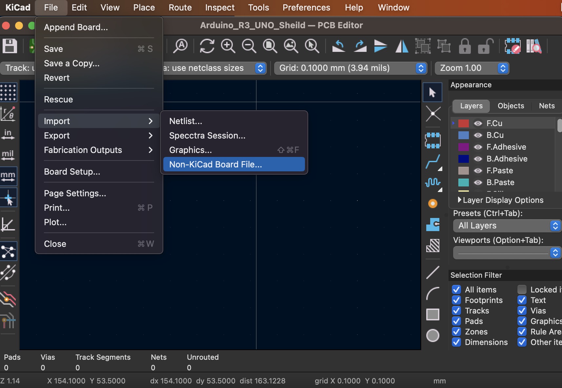This screenshot has width=562, height=388.
Task: Uncheck the Tracks selection filter
Action: point(456,311)
